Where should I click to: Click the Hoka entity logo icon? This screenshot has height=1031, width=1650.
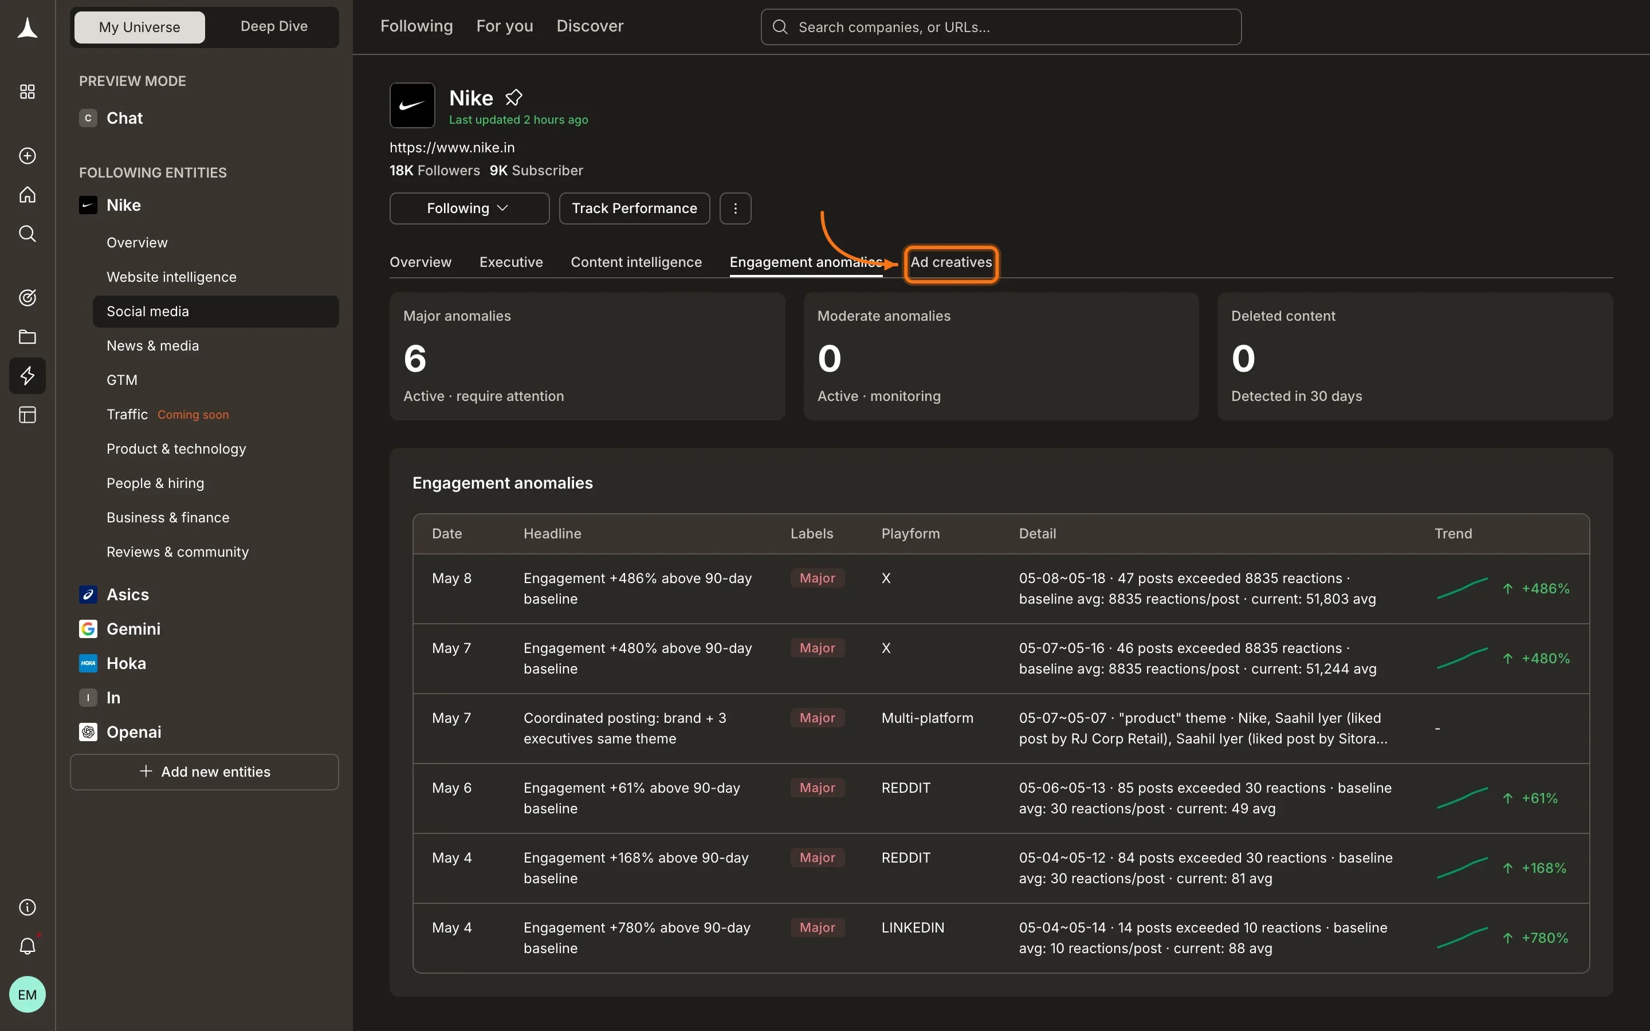88,663
